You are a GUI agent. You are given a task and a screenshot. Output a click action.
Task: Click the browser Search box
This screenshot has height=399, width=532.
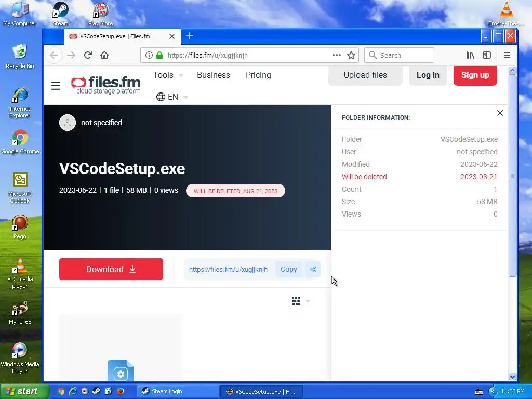pos(400,55)
